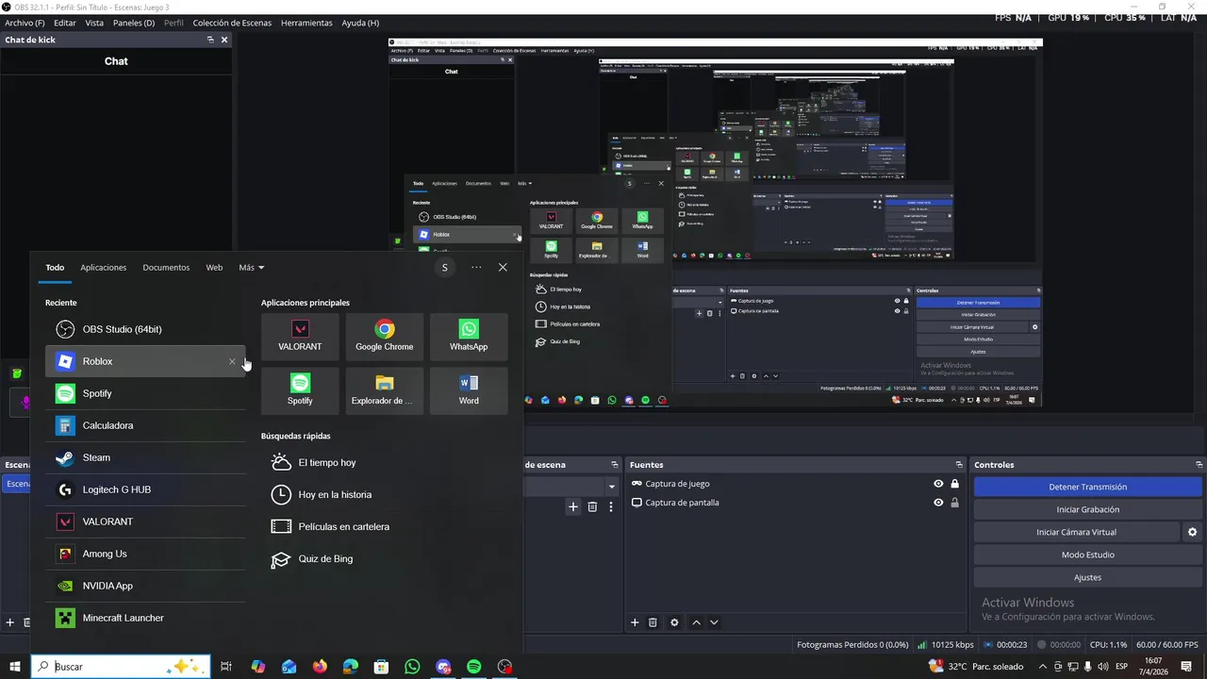
Task: Open Spotify in the Reciente list
Action: [145, 393]
